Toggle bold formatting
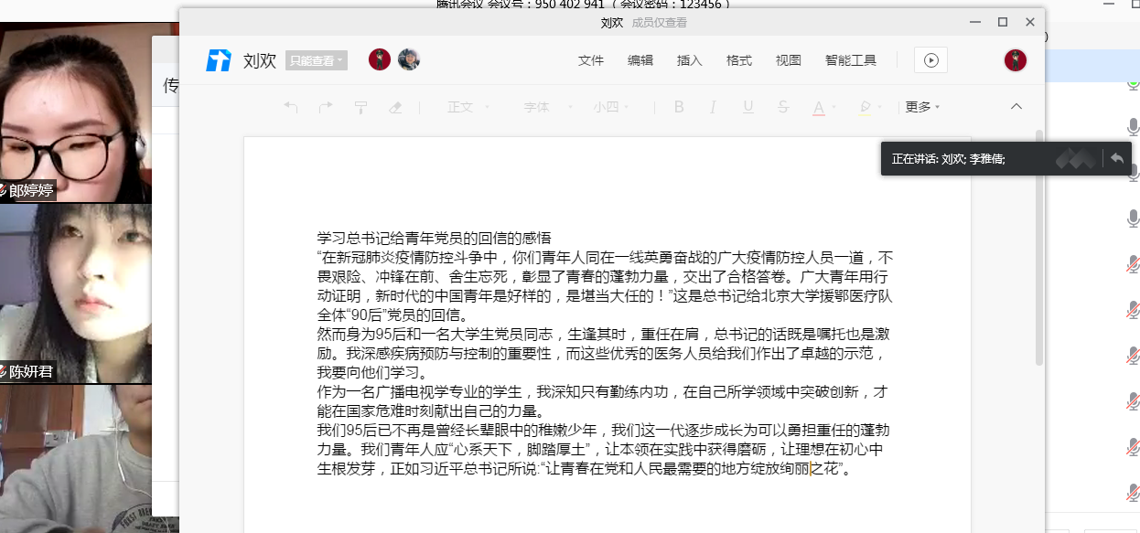The height and width of the screenshot is (533, 1140). [679, 107]
